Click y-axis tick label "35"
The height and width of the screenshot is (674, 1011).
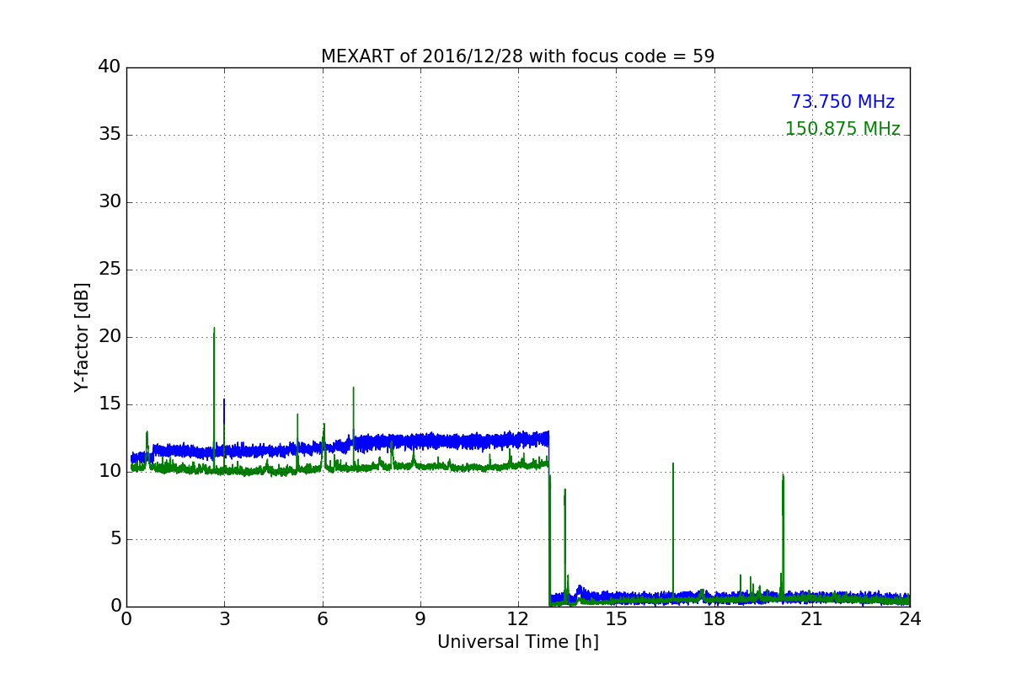click(110, 135)
